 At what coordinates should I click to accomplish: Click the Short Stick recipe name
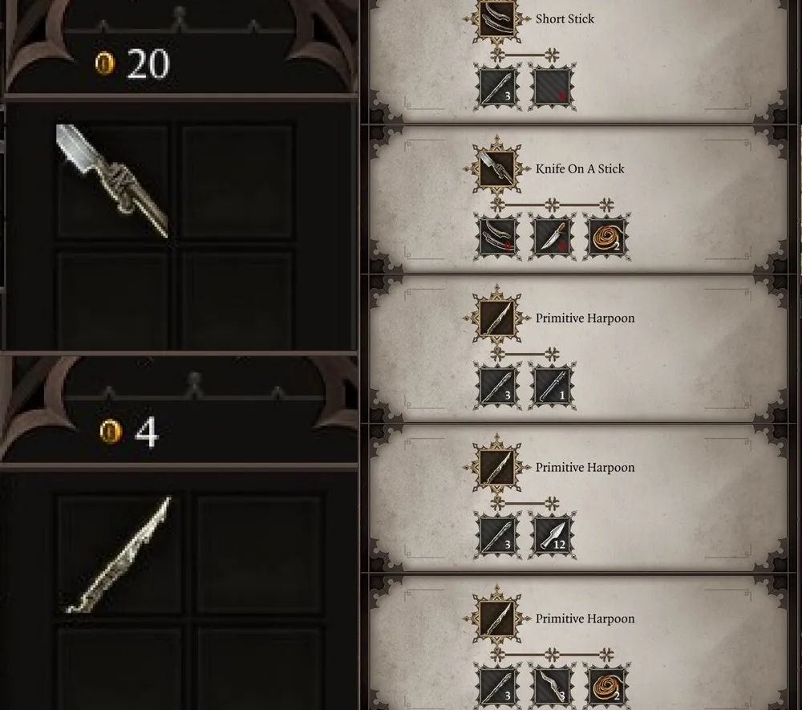[x=565, y=19]
